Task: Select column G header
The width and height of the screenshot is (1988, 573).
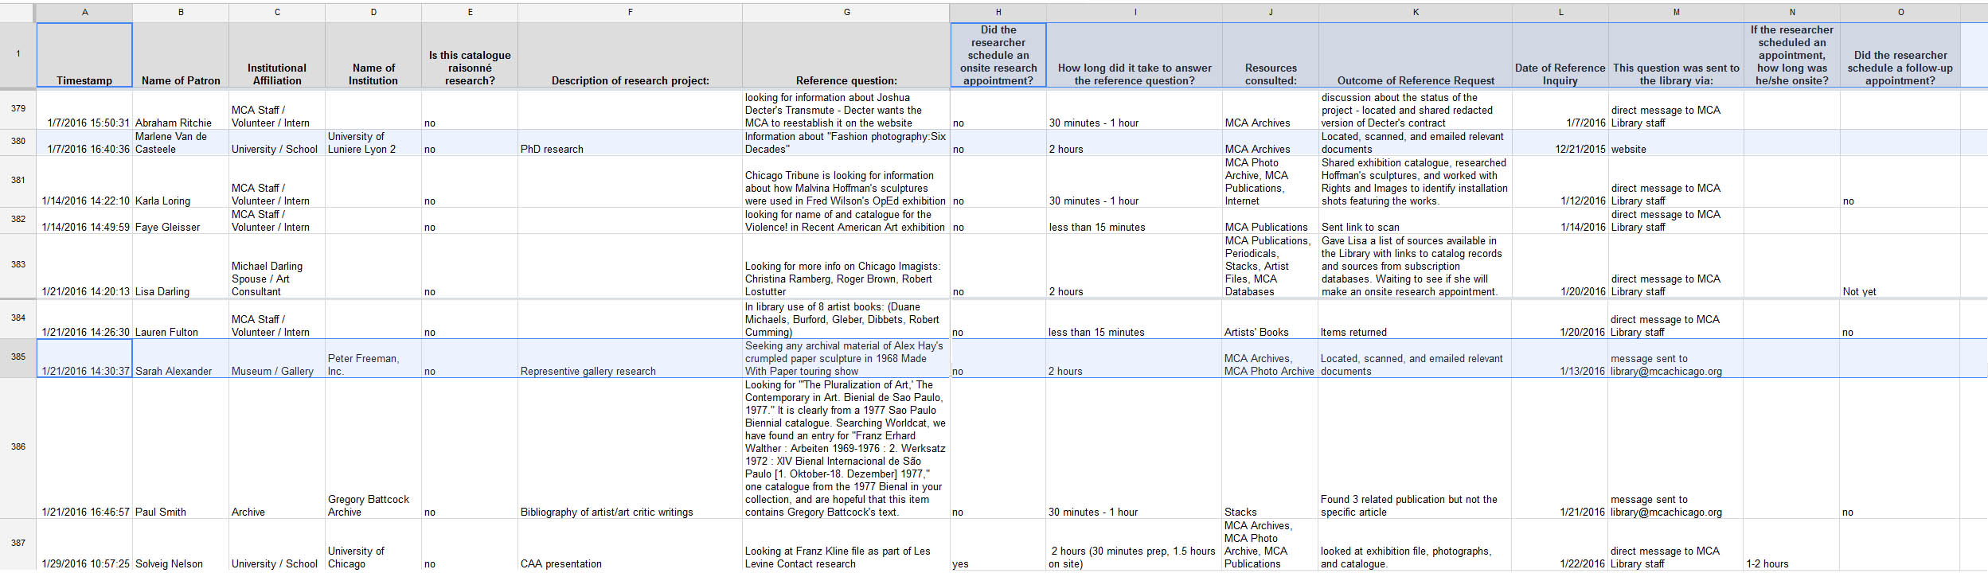Action: [x=846, y=12]
